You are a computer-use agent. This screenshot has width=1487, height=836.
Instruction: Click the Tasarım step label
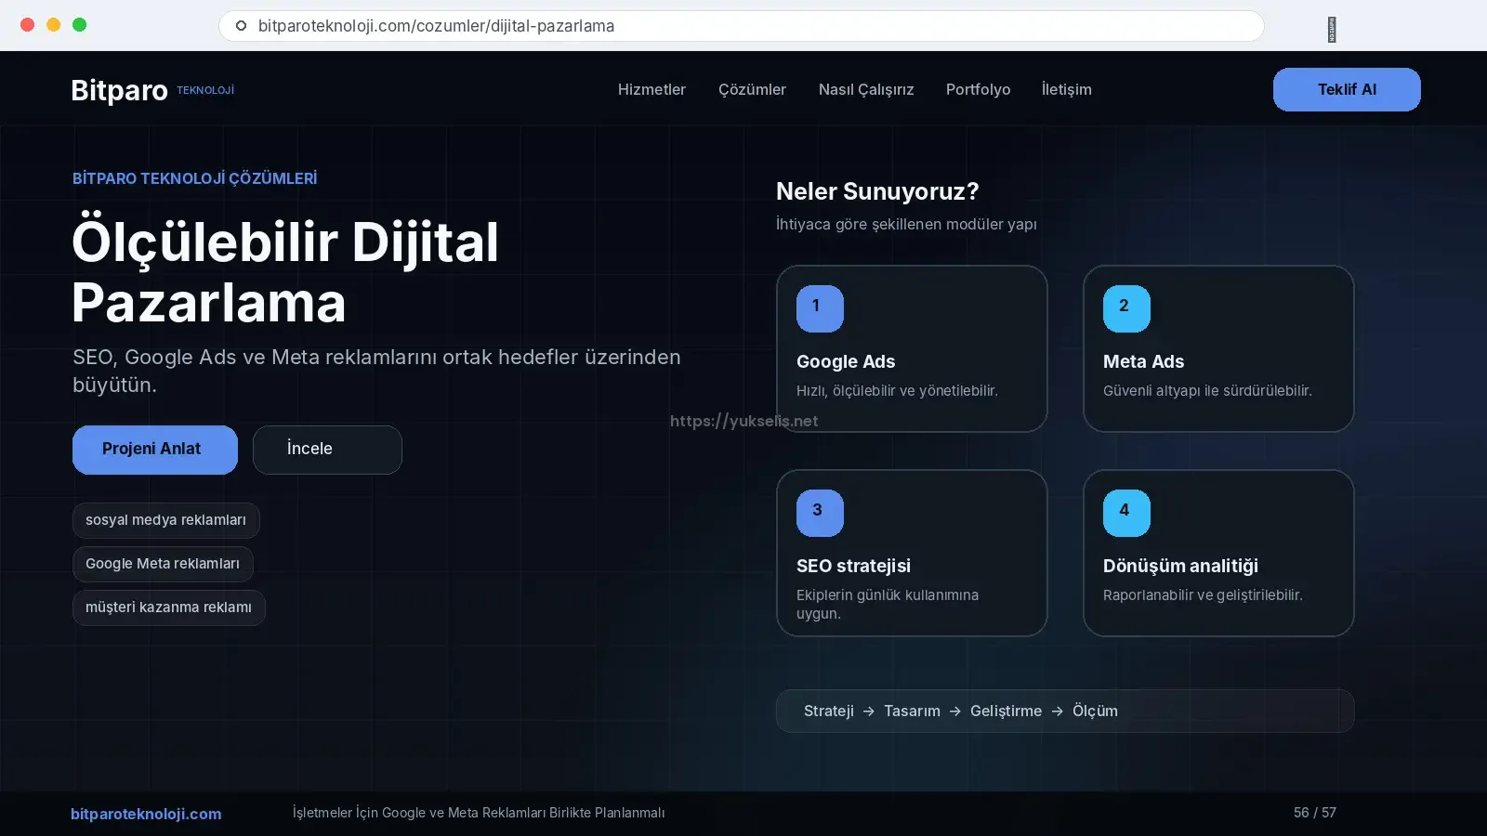coord(912,711)
